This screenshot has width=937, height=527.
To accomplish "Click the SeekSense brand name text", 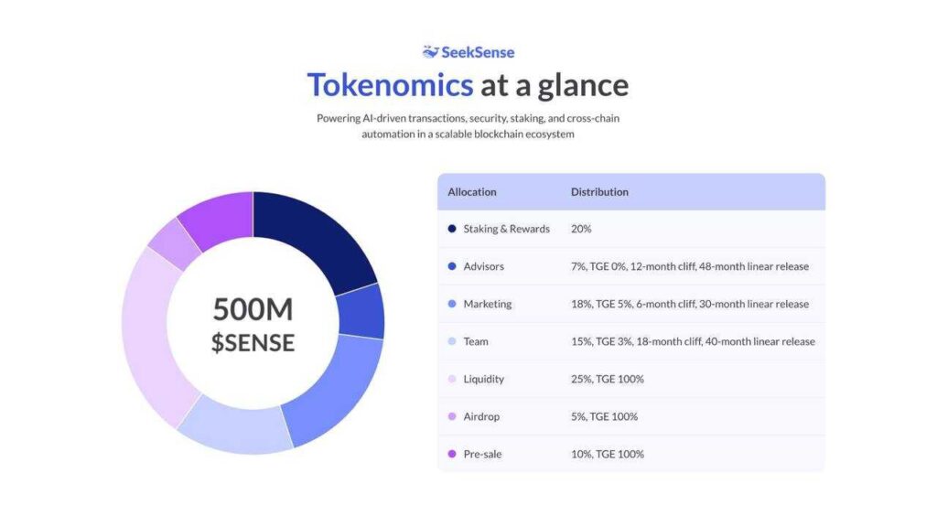I will click(478, 52).
